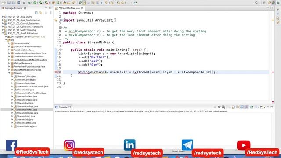The image size is (281, 158).
Task: Click the green Run button in toolbar
Action: 35,3
